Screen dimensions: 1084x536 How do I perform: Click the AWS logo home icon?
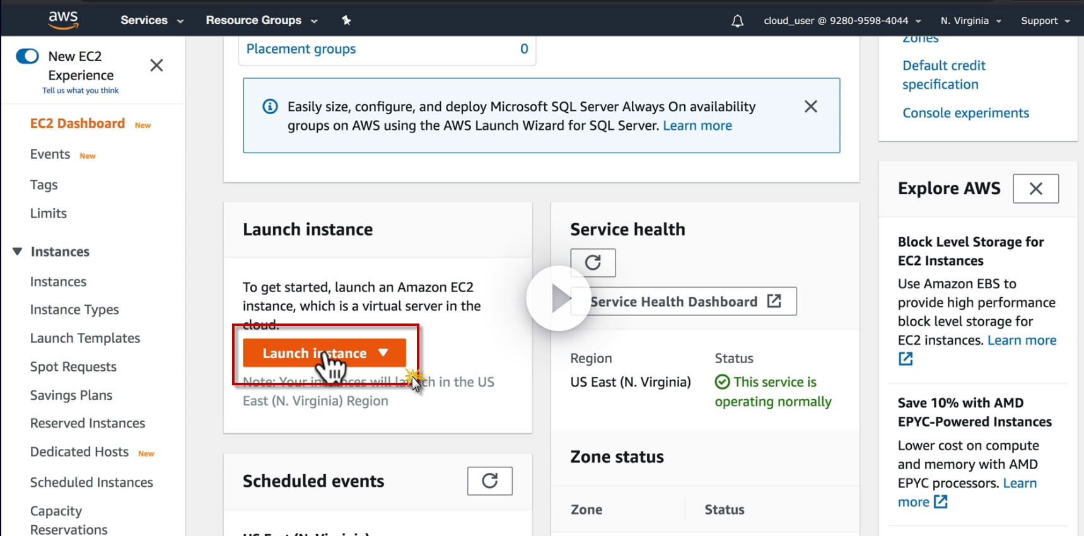pyautogui.click(x=63, y=20)
